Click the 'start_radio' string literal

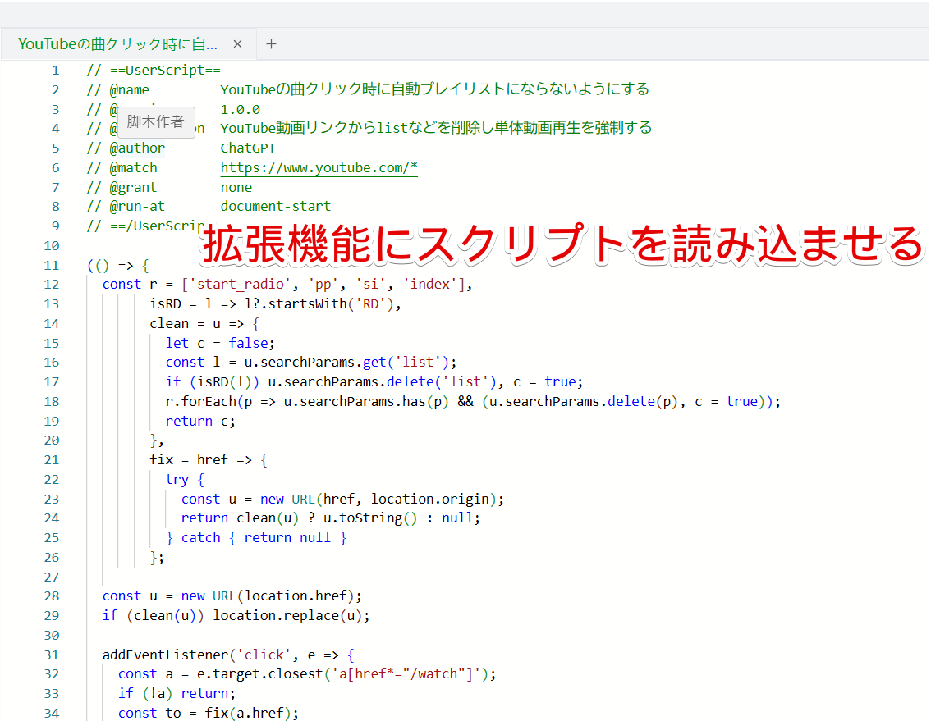[240, 285]
